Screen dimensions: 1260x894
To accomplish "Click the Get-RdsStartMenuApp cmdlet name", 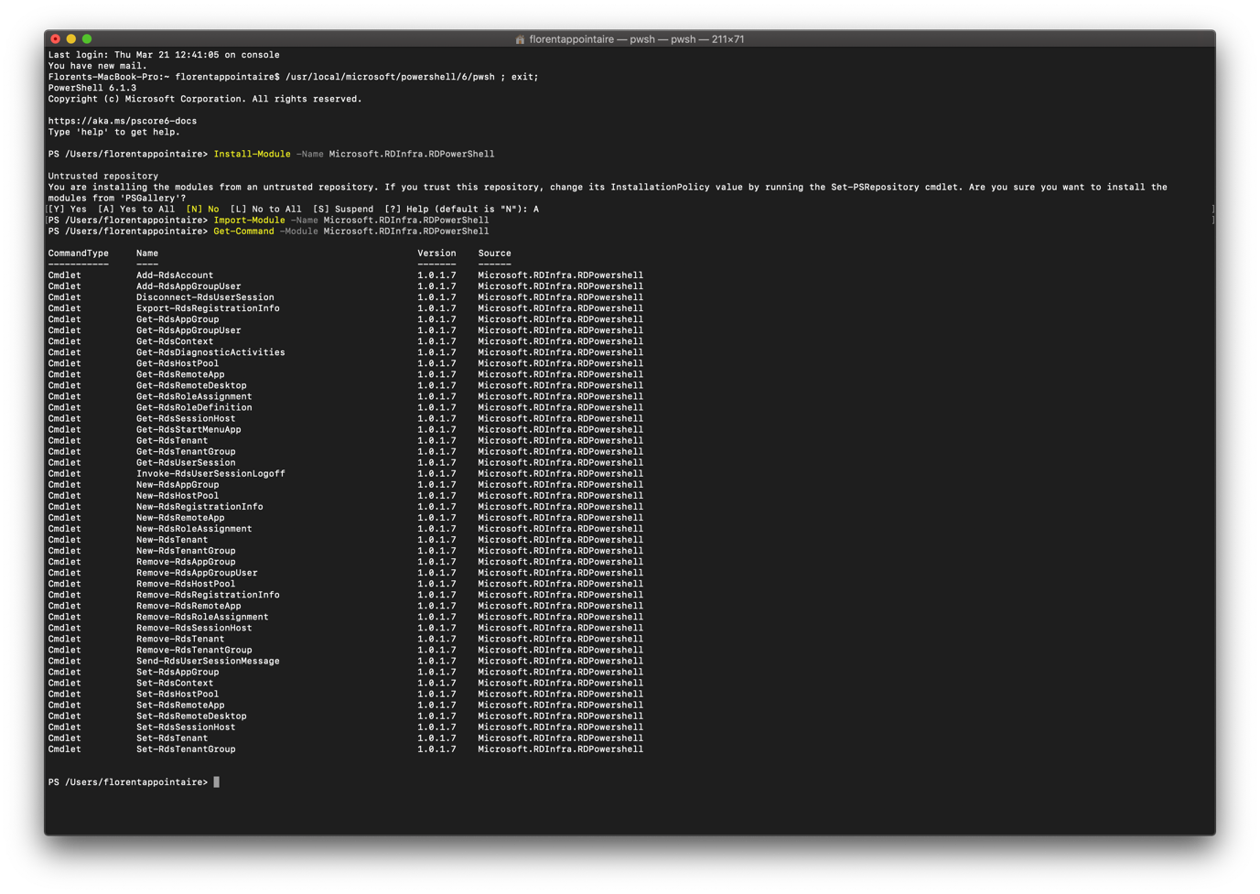I will pos(188,429).
